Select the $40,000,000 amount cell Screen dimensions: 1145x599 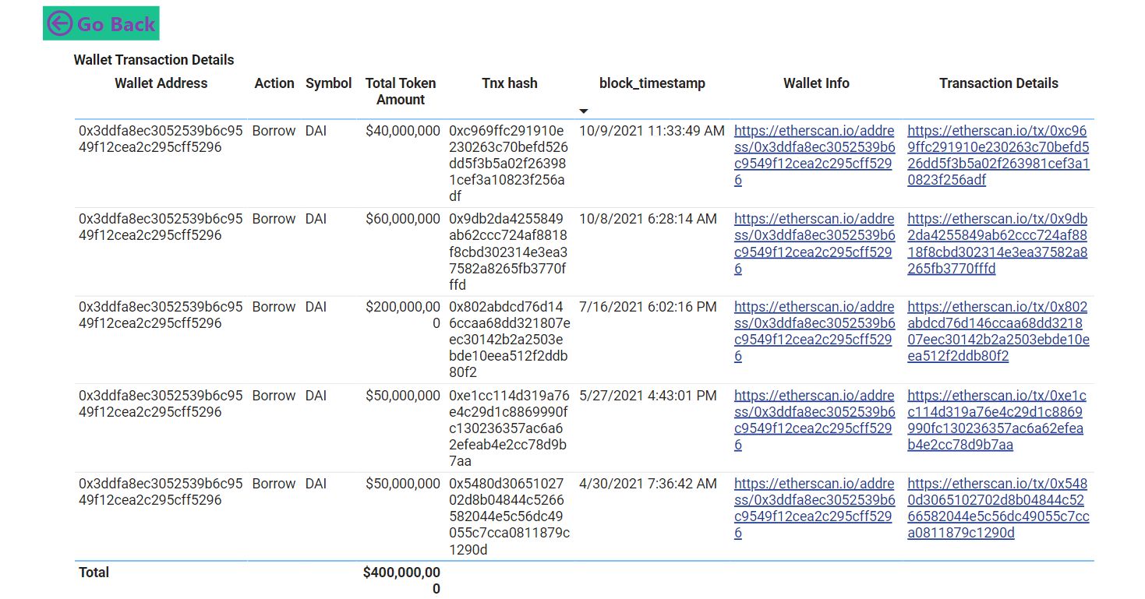[x=403, y=131]
